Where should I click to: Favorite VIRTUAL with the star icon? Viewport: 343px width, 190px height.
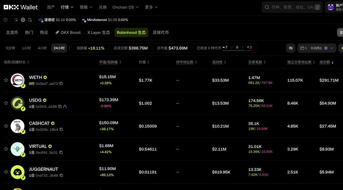[x=6, y=149]
